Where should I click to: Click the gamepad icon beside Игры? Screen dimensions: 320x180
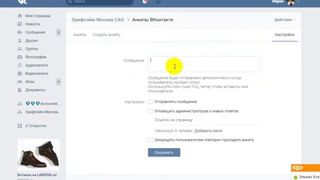tap(19, 81)
